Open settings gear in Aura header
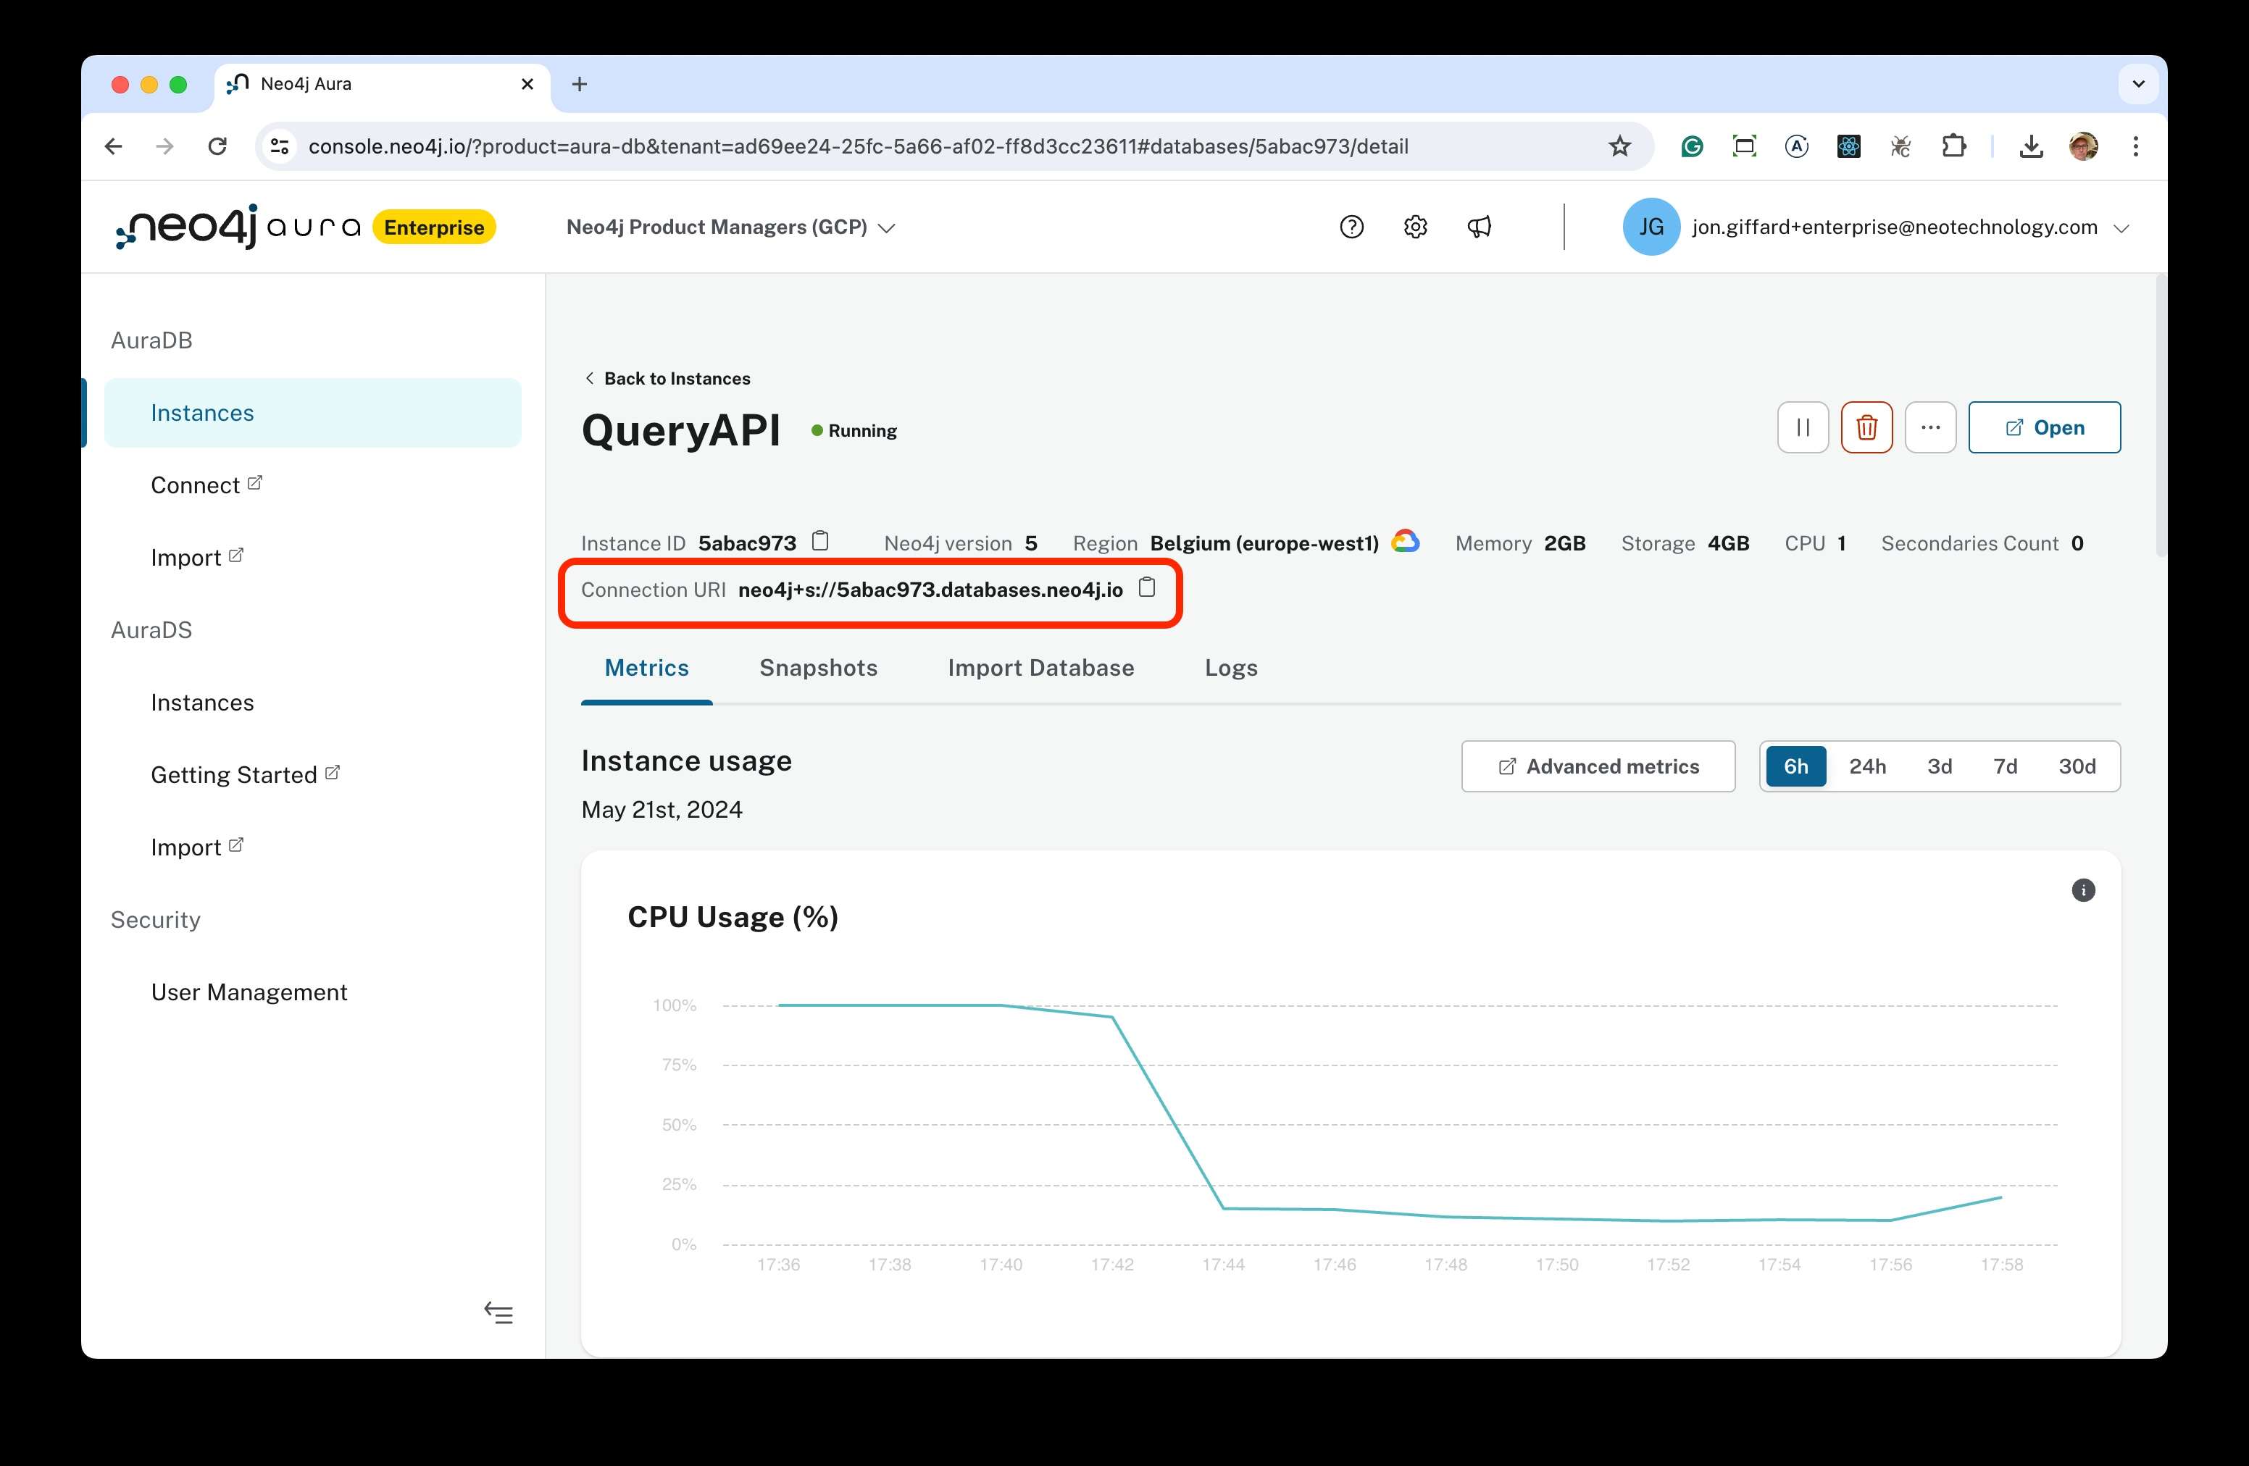 point(1414,227)
